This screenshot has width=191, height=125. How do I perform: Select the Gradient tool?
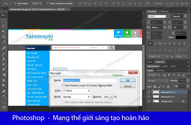[x=4, y=75]
